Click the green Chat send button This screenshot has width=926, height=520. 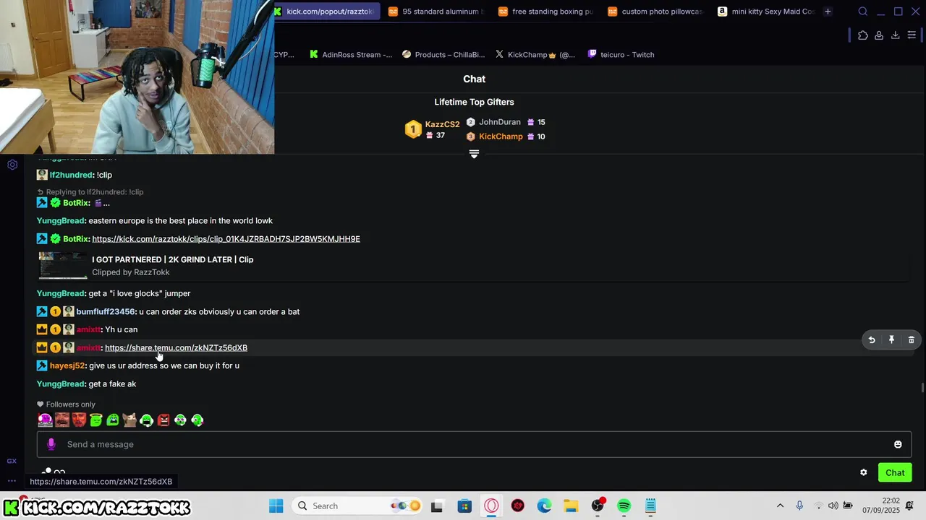895,472
